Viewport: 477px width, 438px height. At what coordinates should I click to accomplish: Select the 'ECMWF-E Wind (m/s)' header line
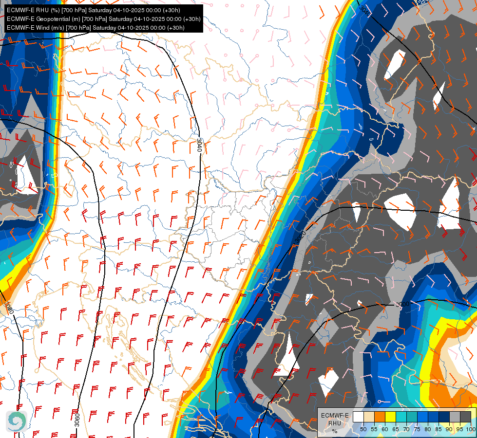click(x=95, y=28)
